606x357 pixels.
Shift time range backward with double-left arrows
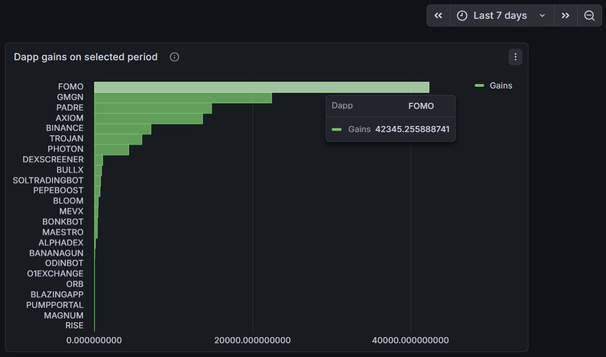tap(438, 15)
